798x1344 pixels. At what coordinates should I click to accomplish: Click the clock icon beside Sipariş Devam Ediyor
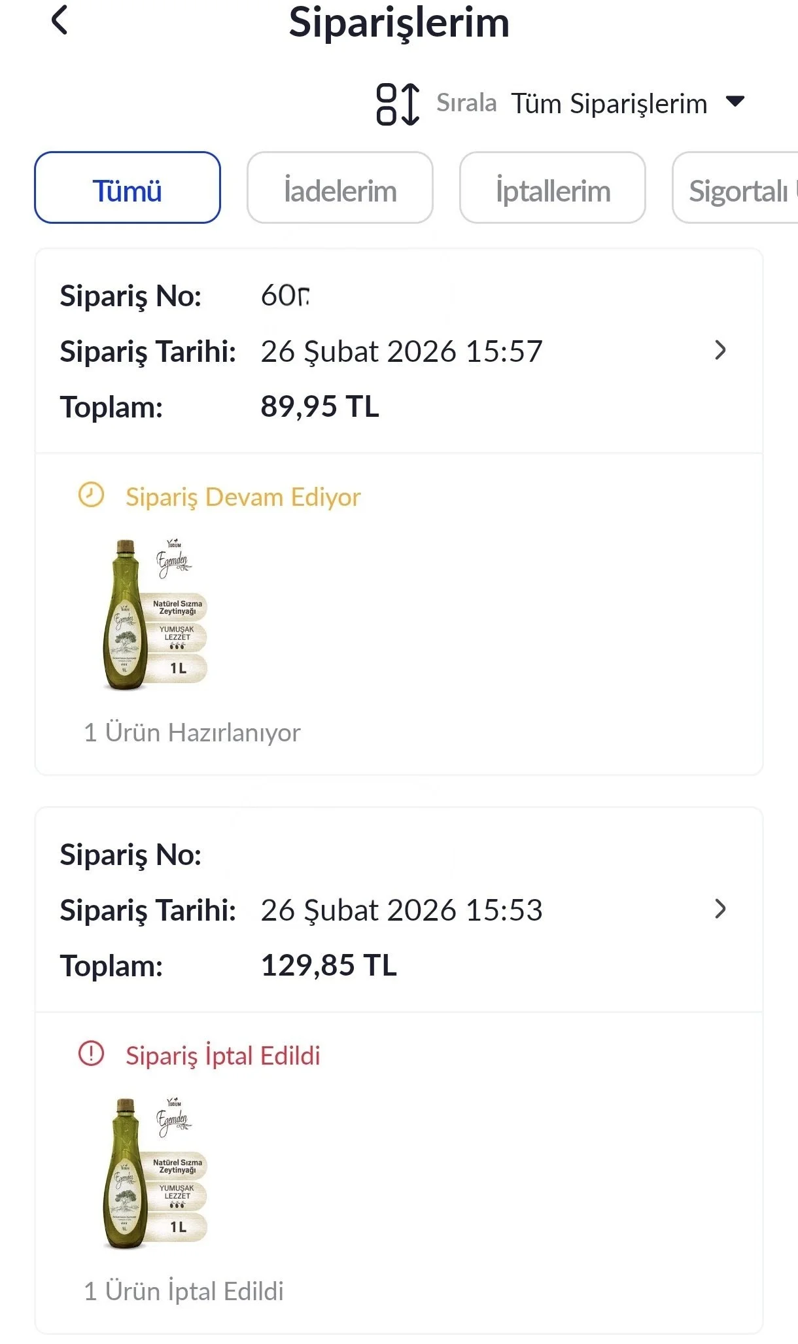(x=91, y=495)
